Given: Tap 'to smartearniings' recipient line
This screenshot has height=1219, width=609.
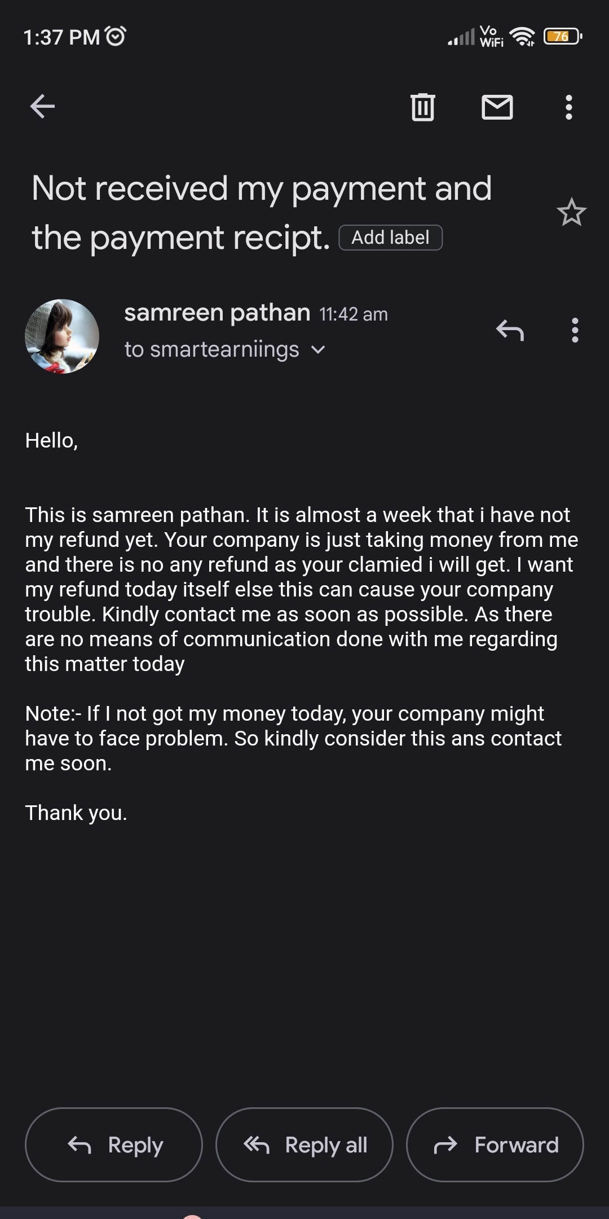Looking at the screenshot, I should coord(211,349).
